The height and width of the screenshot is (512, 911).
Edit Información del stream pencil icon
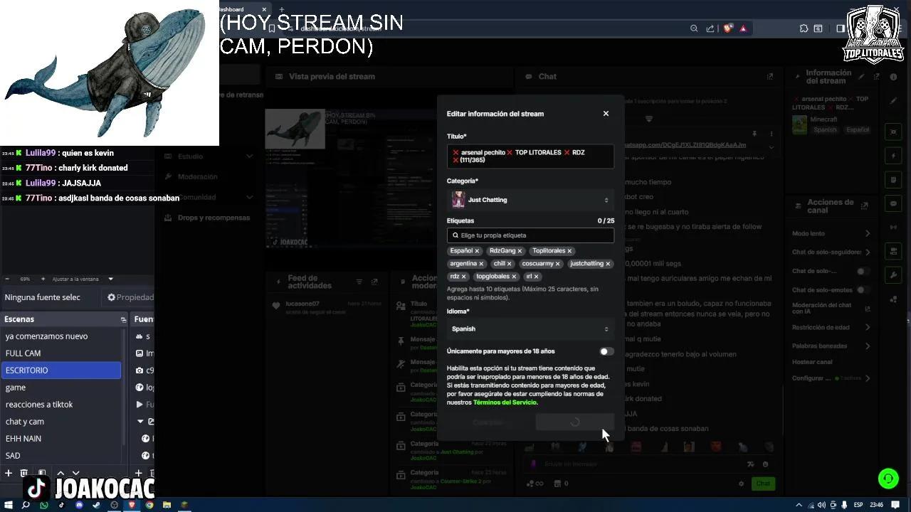pos(862,76)
